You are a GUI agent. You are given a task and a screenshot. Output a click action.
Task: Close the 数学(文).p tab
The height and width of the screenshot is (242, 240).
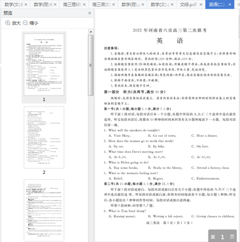[172, 4]
